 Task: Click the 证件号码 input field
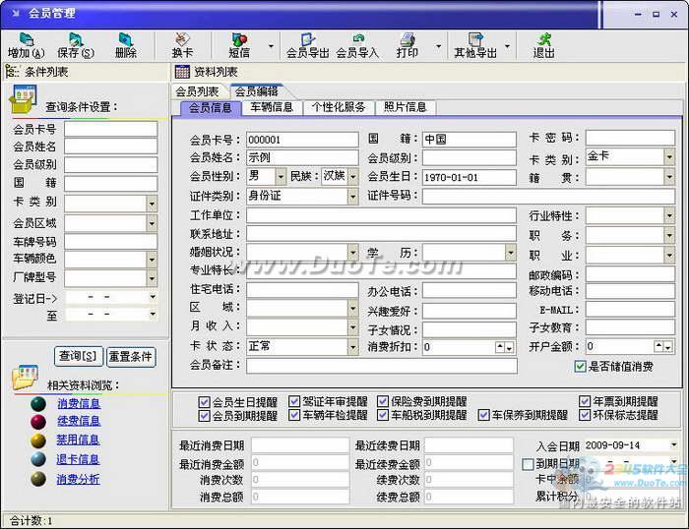click(x=548, y=197)
